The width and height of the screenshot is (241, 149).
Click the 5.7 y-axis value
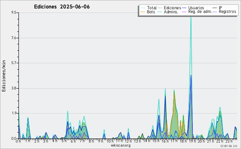coord(14,63)
